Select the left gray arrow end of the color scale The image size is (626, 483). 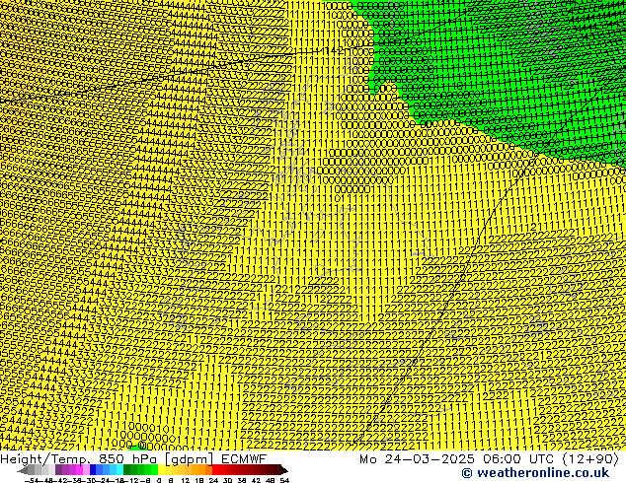click(23, 470)
